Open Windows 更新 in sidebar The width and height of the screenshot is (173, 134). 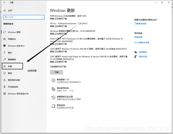(x=14, y=32)
